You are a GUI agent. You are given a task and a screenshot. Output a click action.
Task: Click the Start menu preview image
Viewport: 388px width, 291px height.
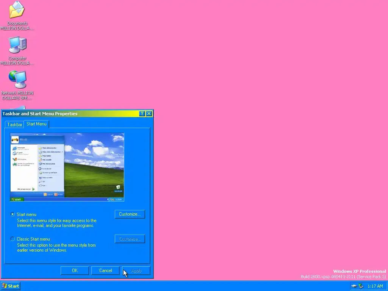pyautogui.click(x=67, y=167)
